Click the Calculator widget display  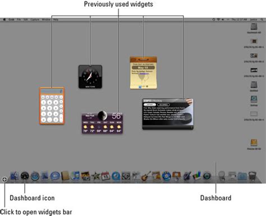[52, 91]
